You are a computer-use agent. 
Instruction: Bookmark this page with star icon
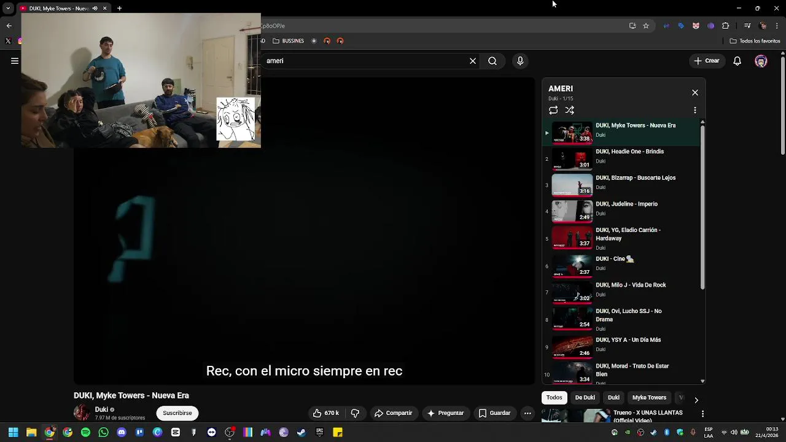[646, 26]
